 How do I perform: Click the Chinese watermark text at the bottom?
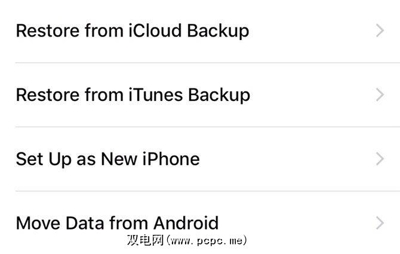pyautogui.click(x=144, y=240)
